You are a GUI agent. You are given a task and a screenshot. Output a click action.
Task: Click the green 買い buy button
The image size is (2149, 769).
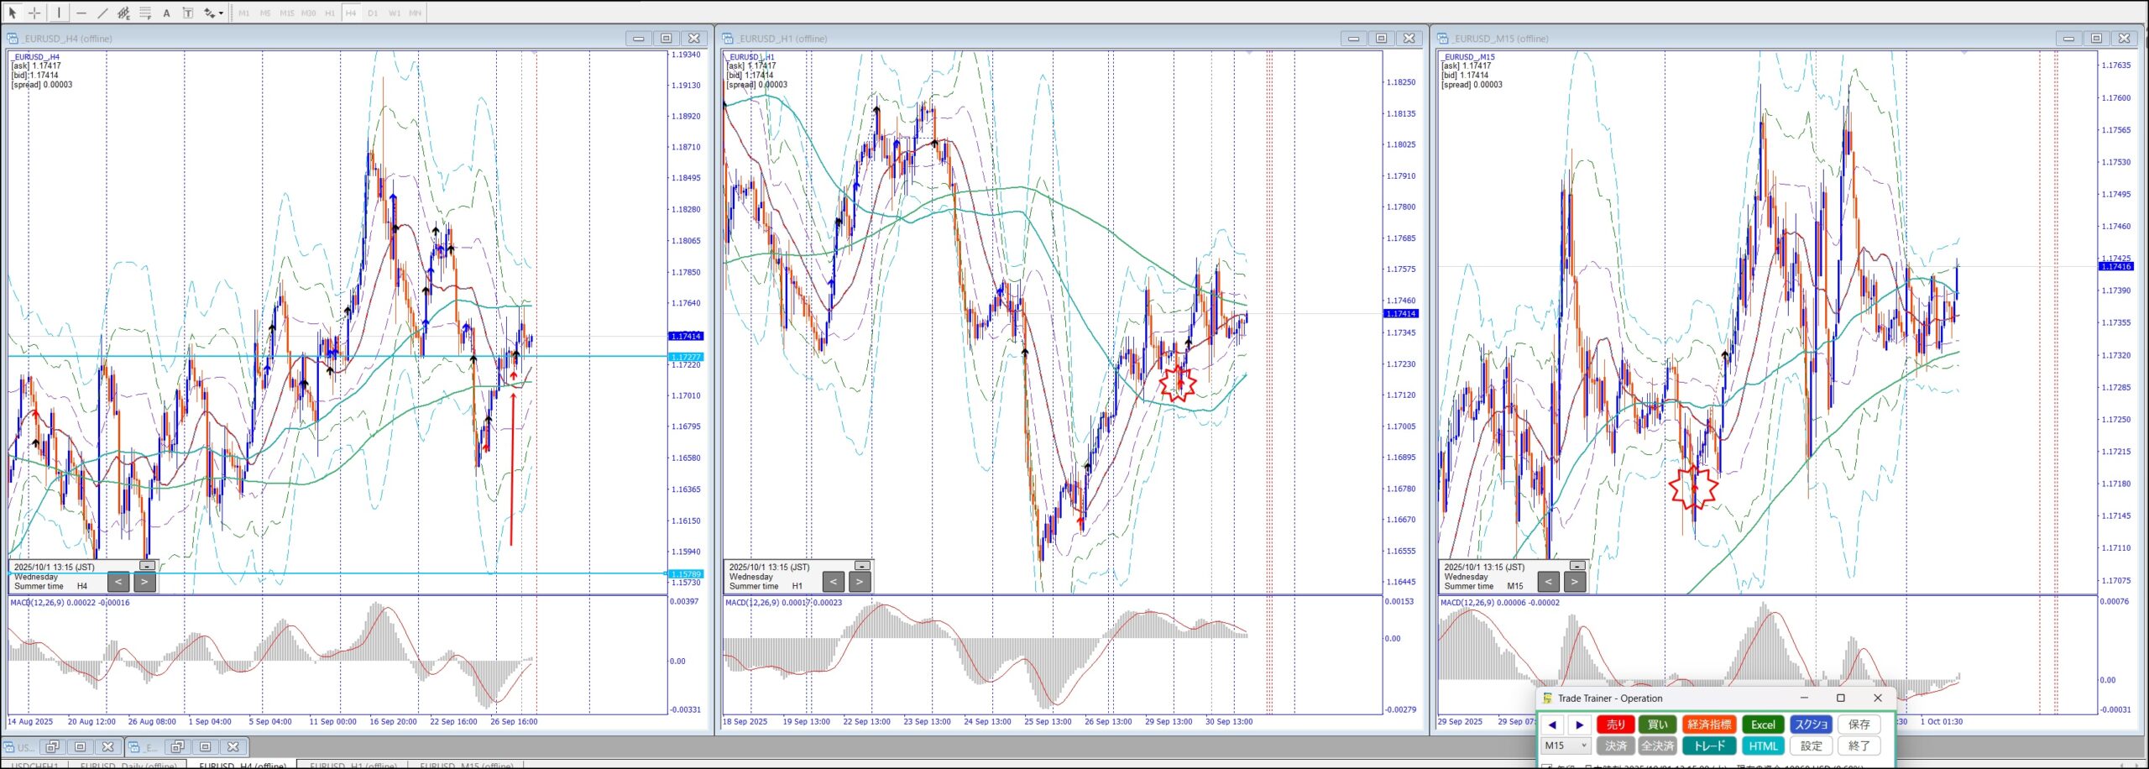1657,725
